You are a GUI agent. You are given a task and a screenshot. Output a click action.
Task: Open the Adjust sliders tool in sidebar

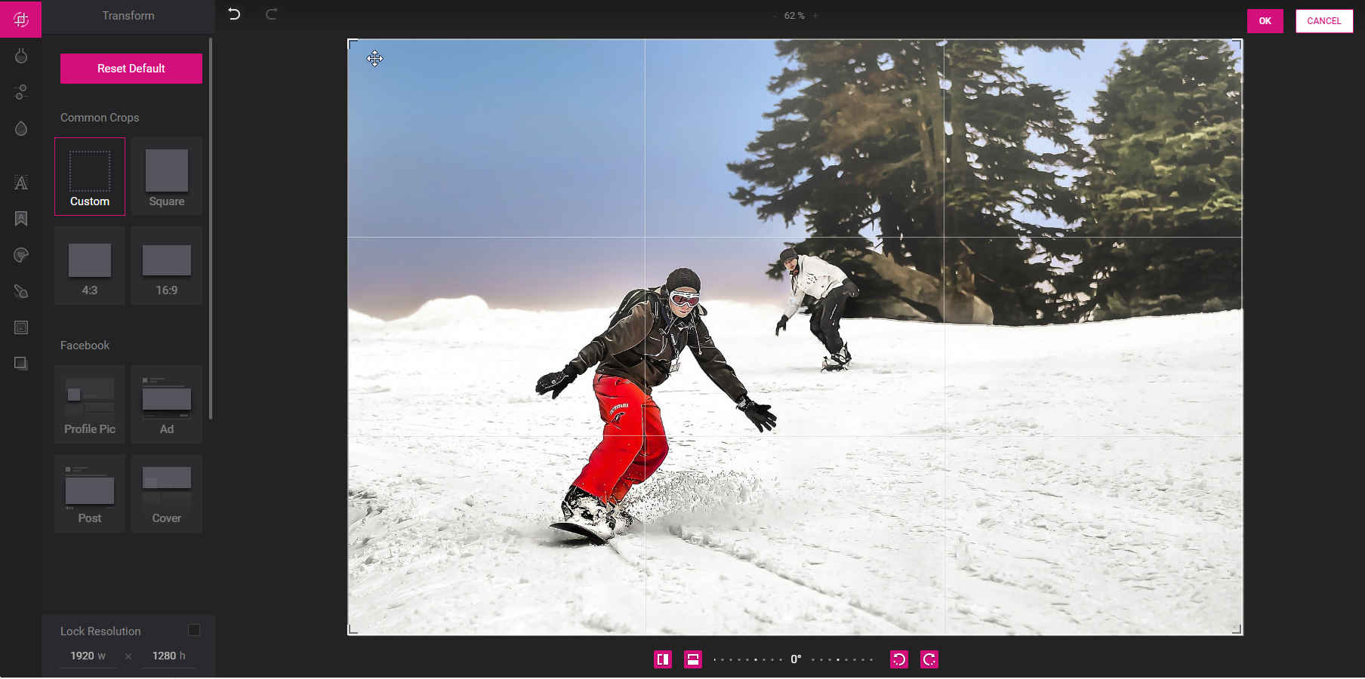(21, 92)
